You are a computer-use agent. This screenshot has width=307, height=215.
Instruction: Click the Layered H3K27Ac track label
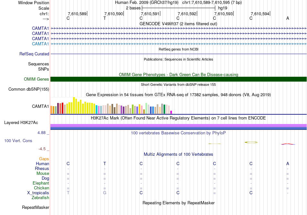click(x=21, y=123)
